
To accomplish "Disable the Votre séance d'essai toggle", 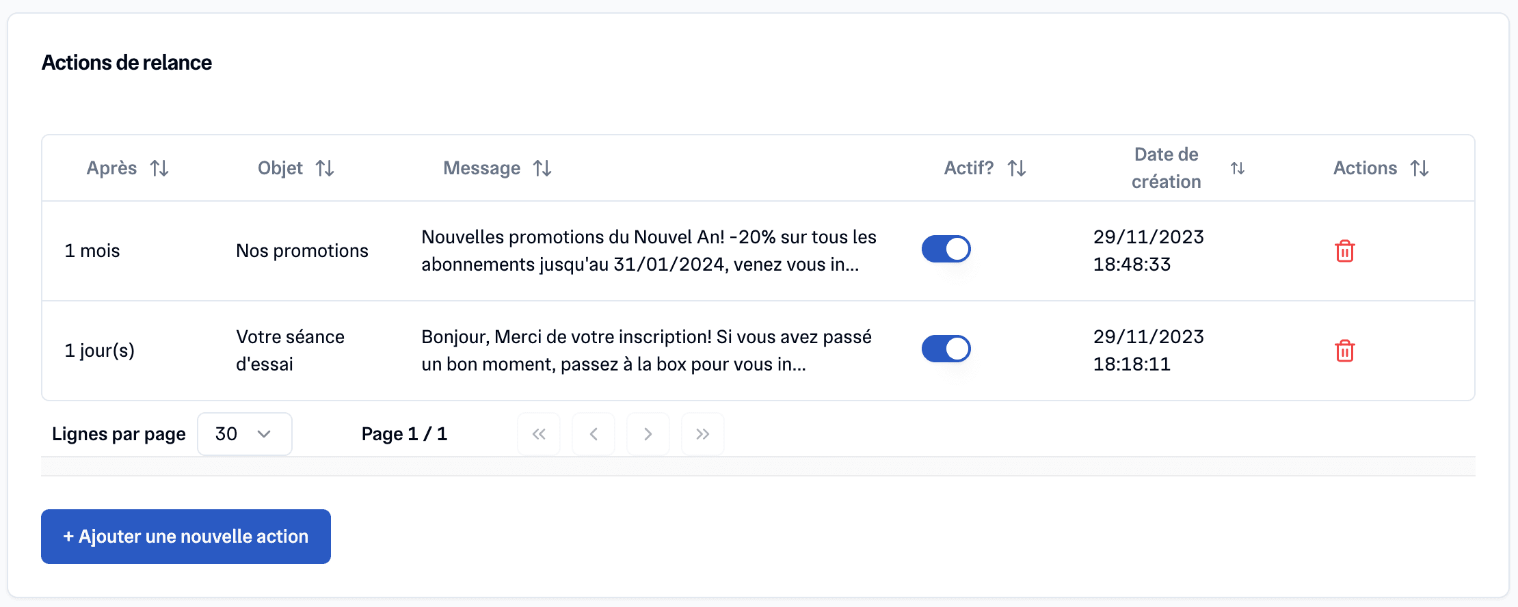I will pos(946,349).
